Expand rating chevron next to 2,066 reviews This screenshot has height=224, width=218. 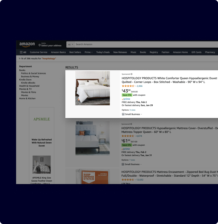136,86
